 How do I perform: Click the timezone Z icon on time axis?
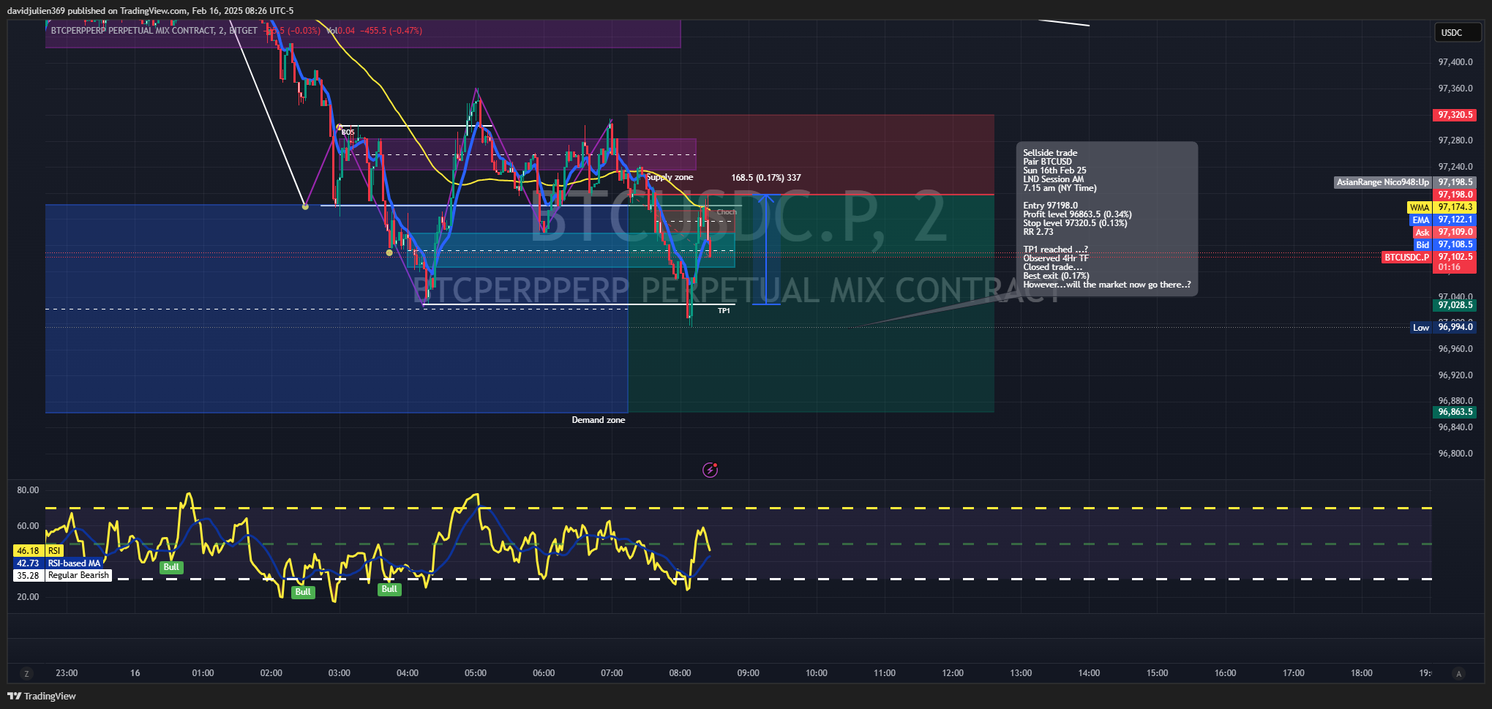coord(27,674)
